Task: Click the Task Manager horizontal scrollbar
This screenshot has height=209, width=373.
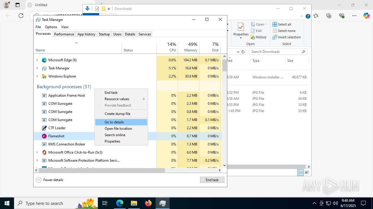Action: point(102,170)
